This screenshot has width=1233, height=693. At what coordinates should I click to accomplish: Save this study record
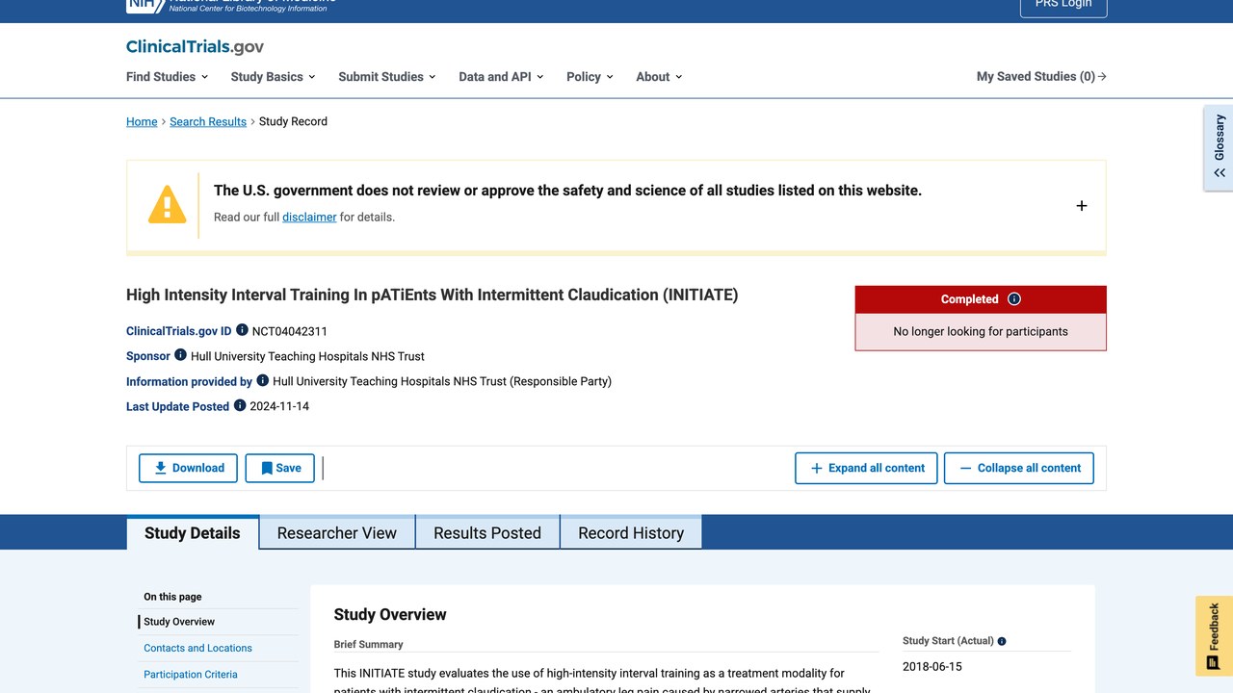click(x=280, y=468)
